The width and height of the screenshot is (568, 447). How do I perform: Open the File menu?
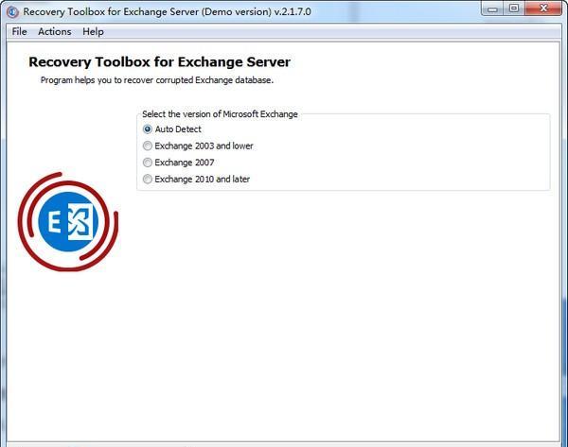(x=19, y=32)
